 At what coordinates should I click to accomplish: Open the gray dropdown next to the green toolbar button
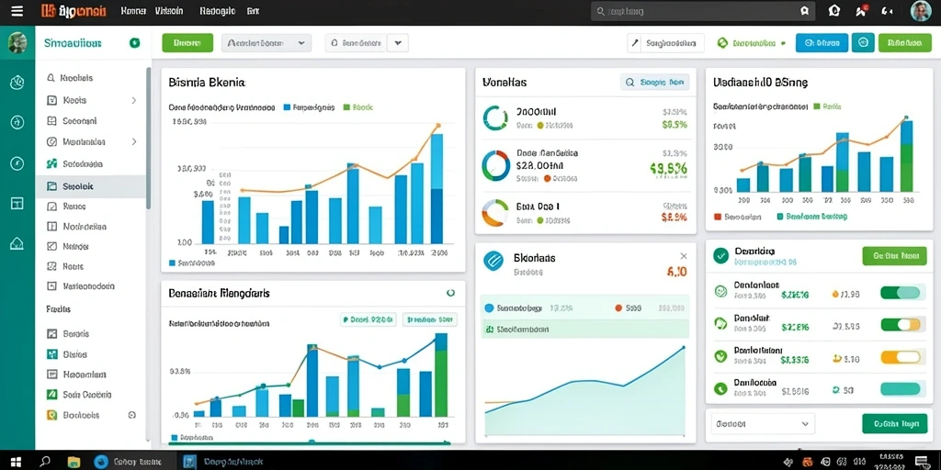[266, 43]
